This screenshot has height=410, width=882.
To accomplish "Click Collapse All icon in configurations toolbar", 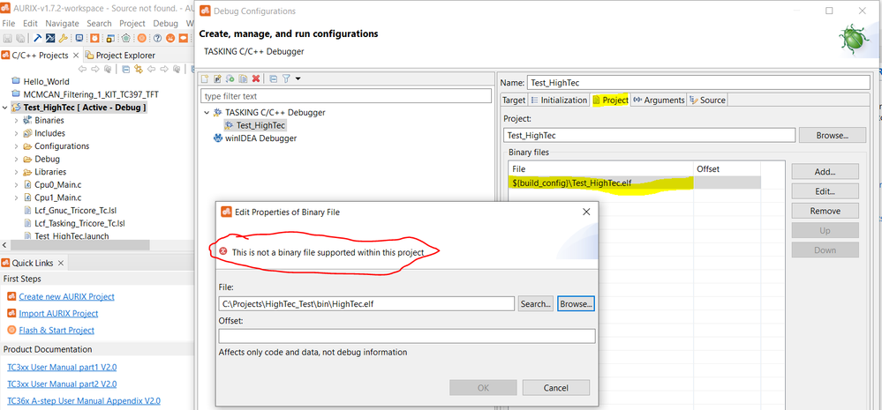I will tap(274, 78).
